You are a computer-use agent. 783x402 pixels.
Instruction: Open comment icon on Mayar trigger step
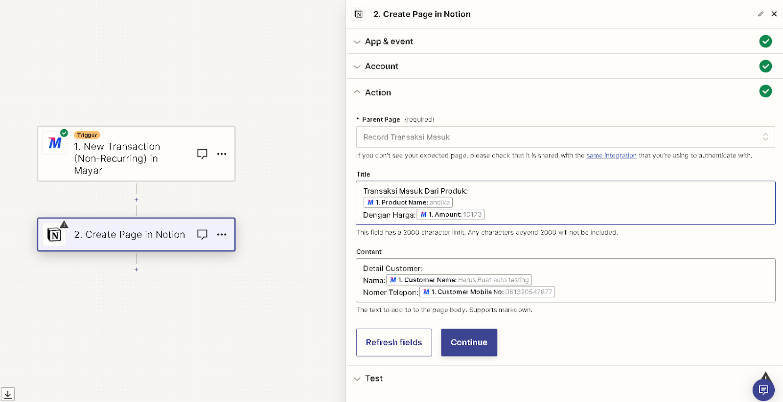click(x=202, y=154)
